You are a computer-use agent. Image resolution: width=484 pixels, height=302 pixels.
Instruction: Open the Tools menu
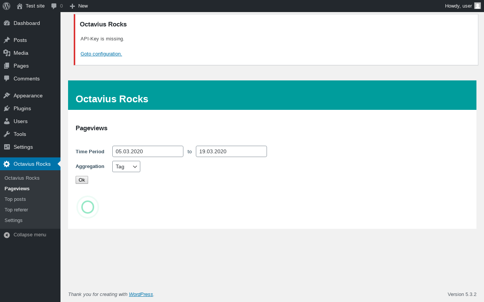tap(30, 134)
